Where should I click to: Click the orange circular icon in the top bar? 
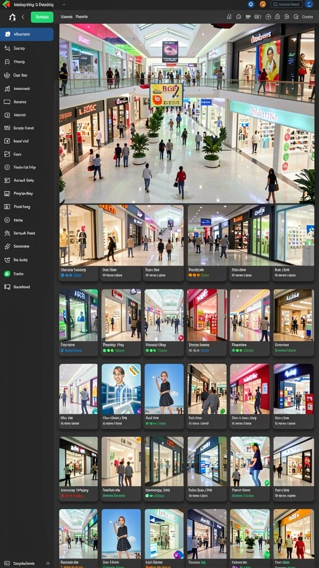click(x=263, y=4)
